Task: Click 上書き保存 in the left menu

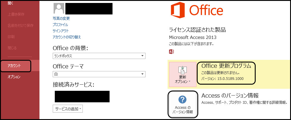Action: coord(16,14)
